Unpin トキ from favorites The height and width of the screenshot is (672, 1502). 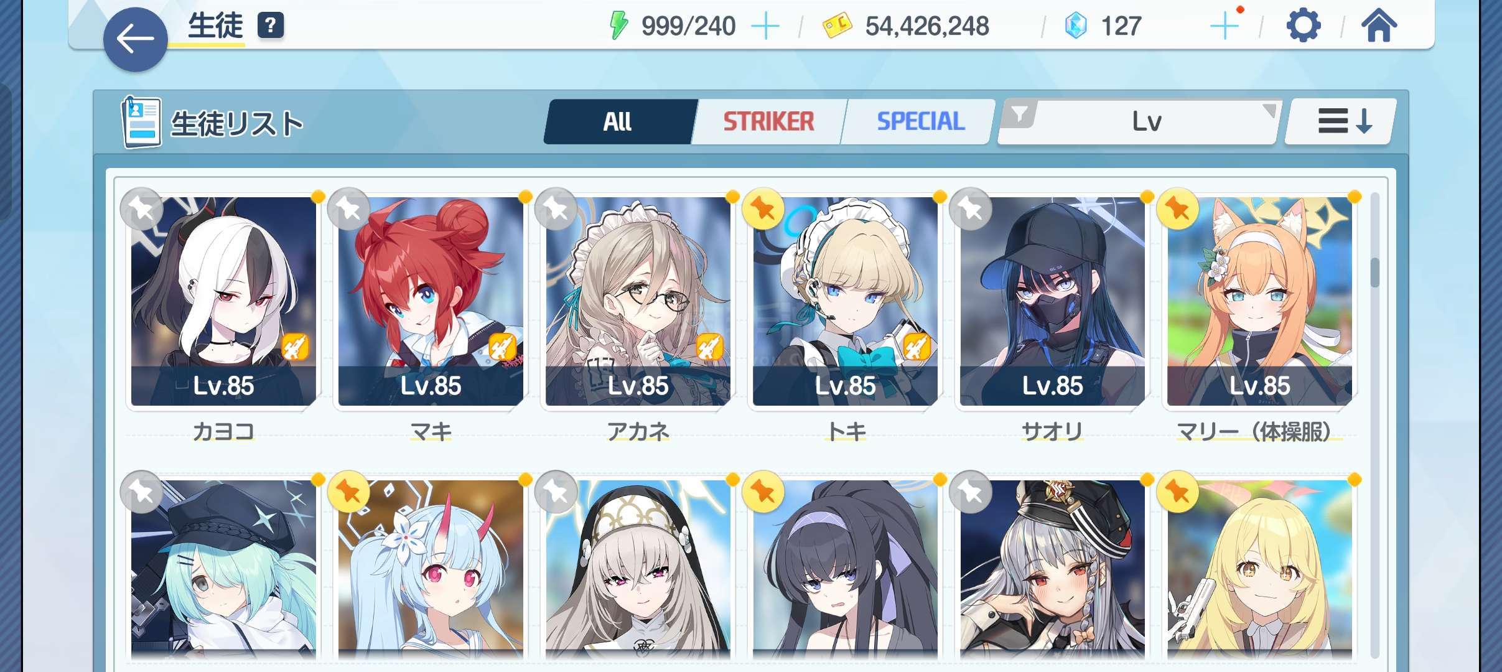point(763,208)
